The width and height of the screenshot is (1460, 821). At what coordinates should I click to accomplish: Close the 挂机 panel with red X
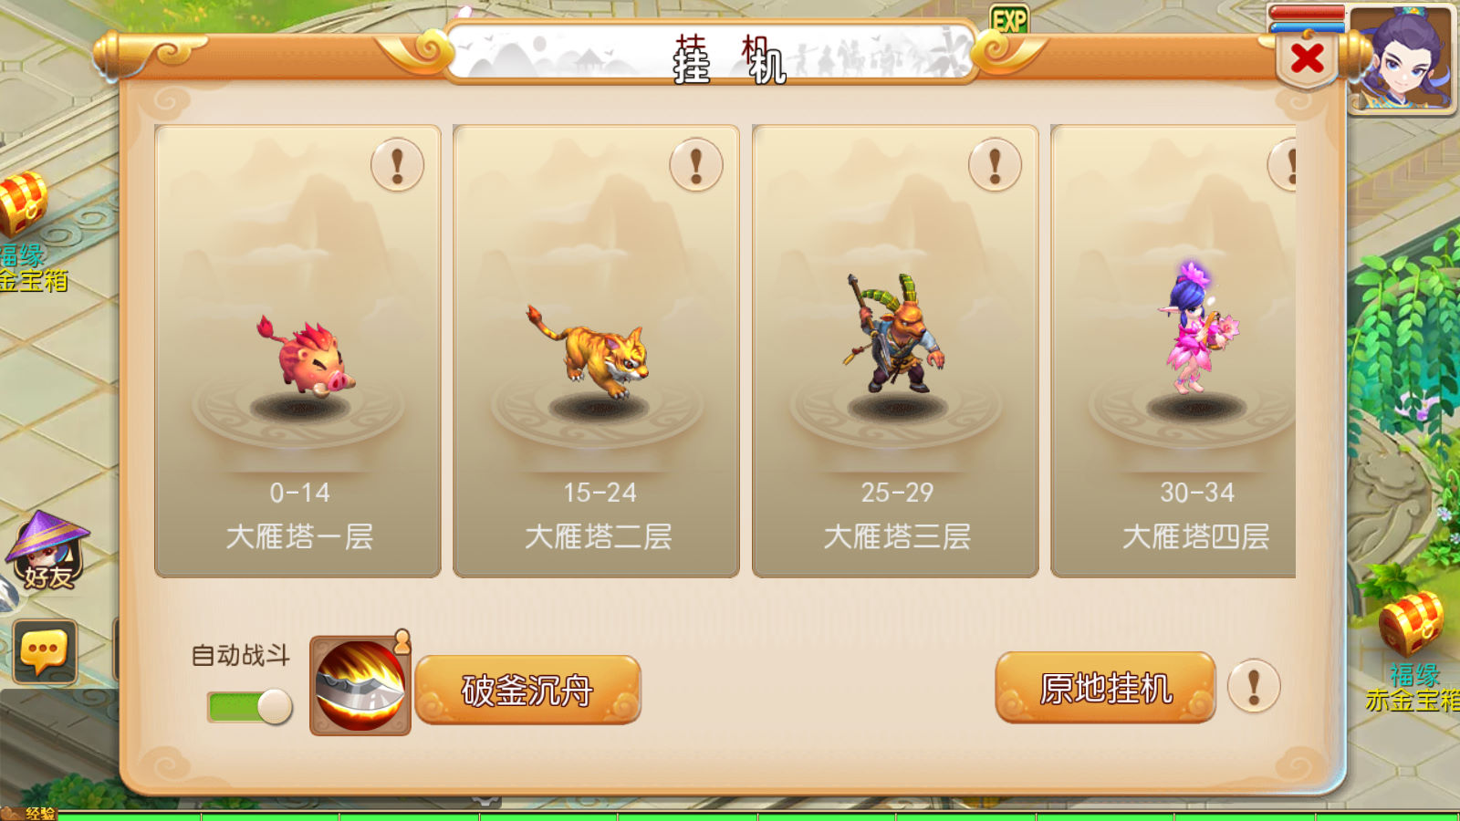(1307, 59)
